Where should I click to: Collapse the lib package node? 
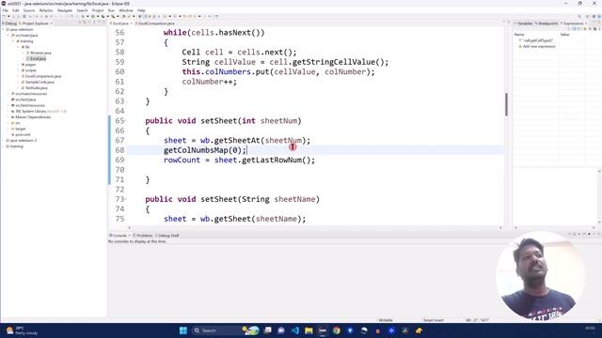(x=18, y=47)
